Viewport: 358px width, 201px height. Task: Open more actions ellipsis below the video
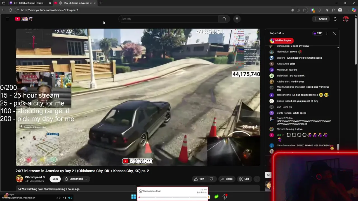pyautogui.click(x=257, y=179)
